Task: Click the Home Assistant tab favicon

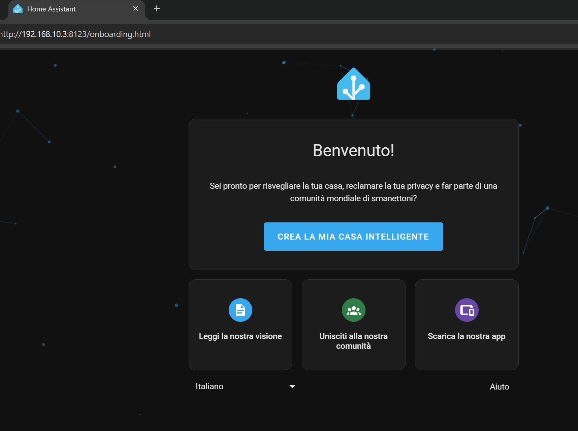Action: pos(18,9)
